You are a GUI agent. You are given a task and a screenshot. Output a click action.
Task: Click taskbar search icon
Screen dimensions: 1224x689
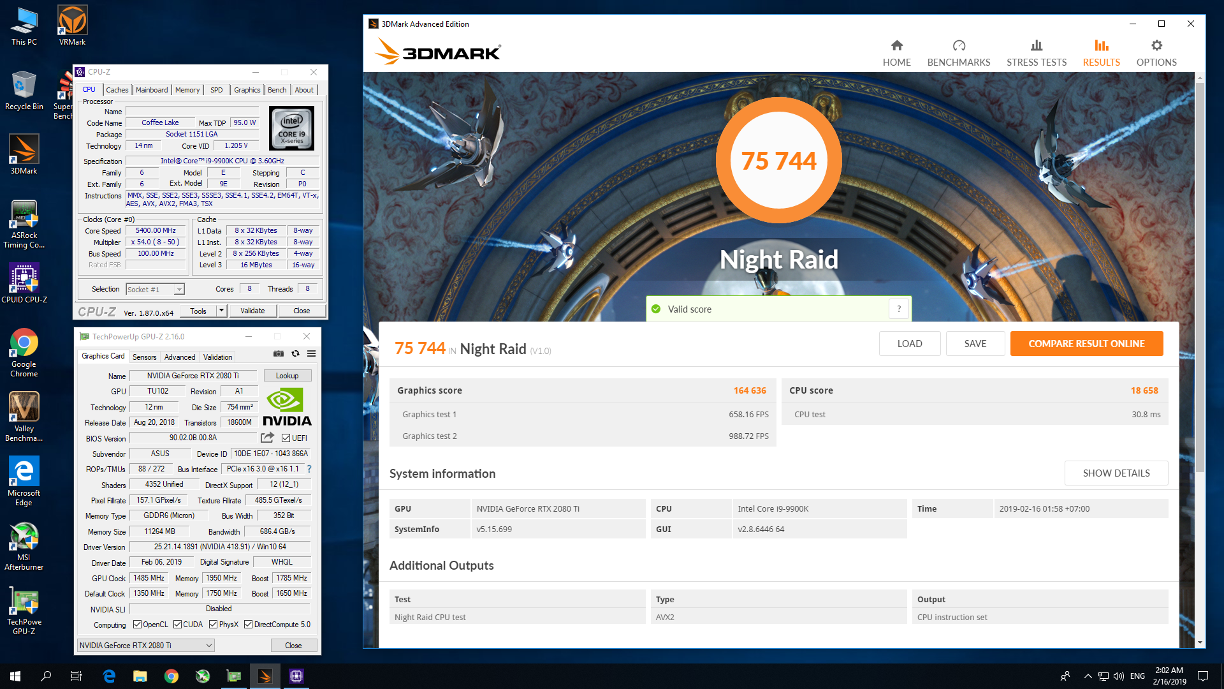coord(46,676)
